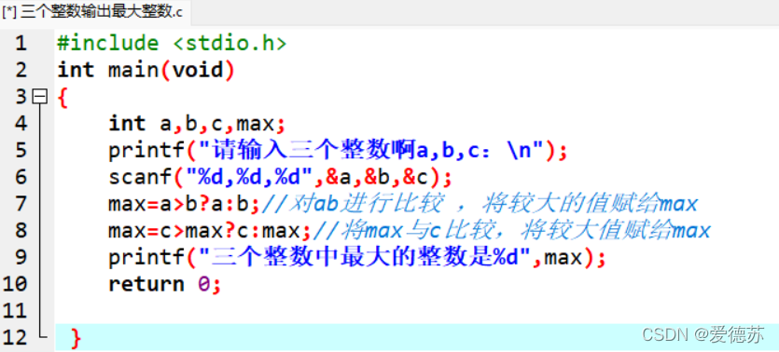Screen dimensions: 779x352
Task: Click line number 6 in the gutter
Action: click(x=21, y=178)
